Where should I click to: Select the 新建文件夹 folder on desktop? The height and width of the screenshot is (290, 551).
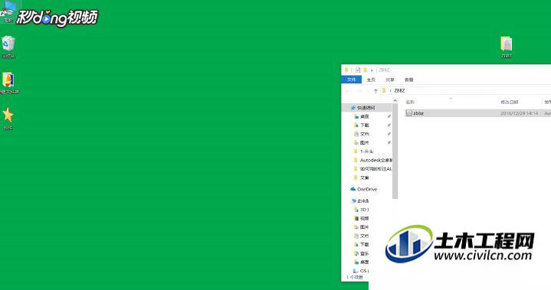[x=8, y=83]
